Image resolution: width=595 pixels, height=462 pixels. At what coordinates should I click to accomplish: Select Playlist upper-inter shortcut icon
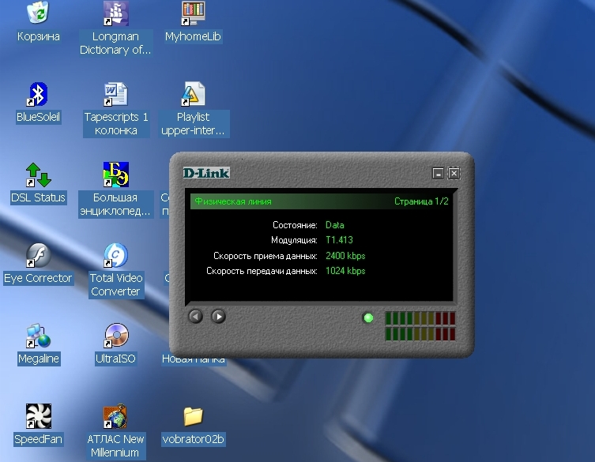(193, 94)
